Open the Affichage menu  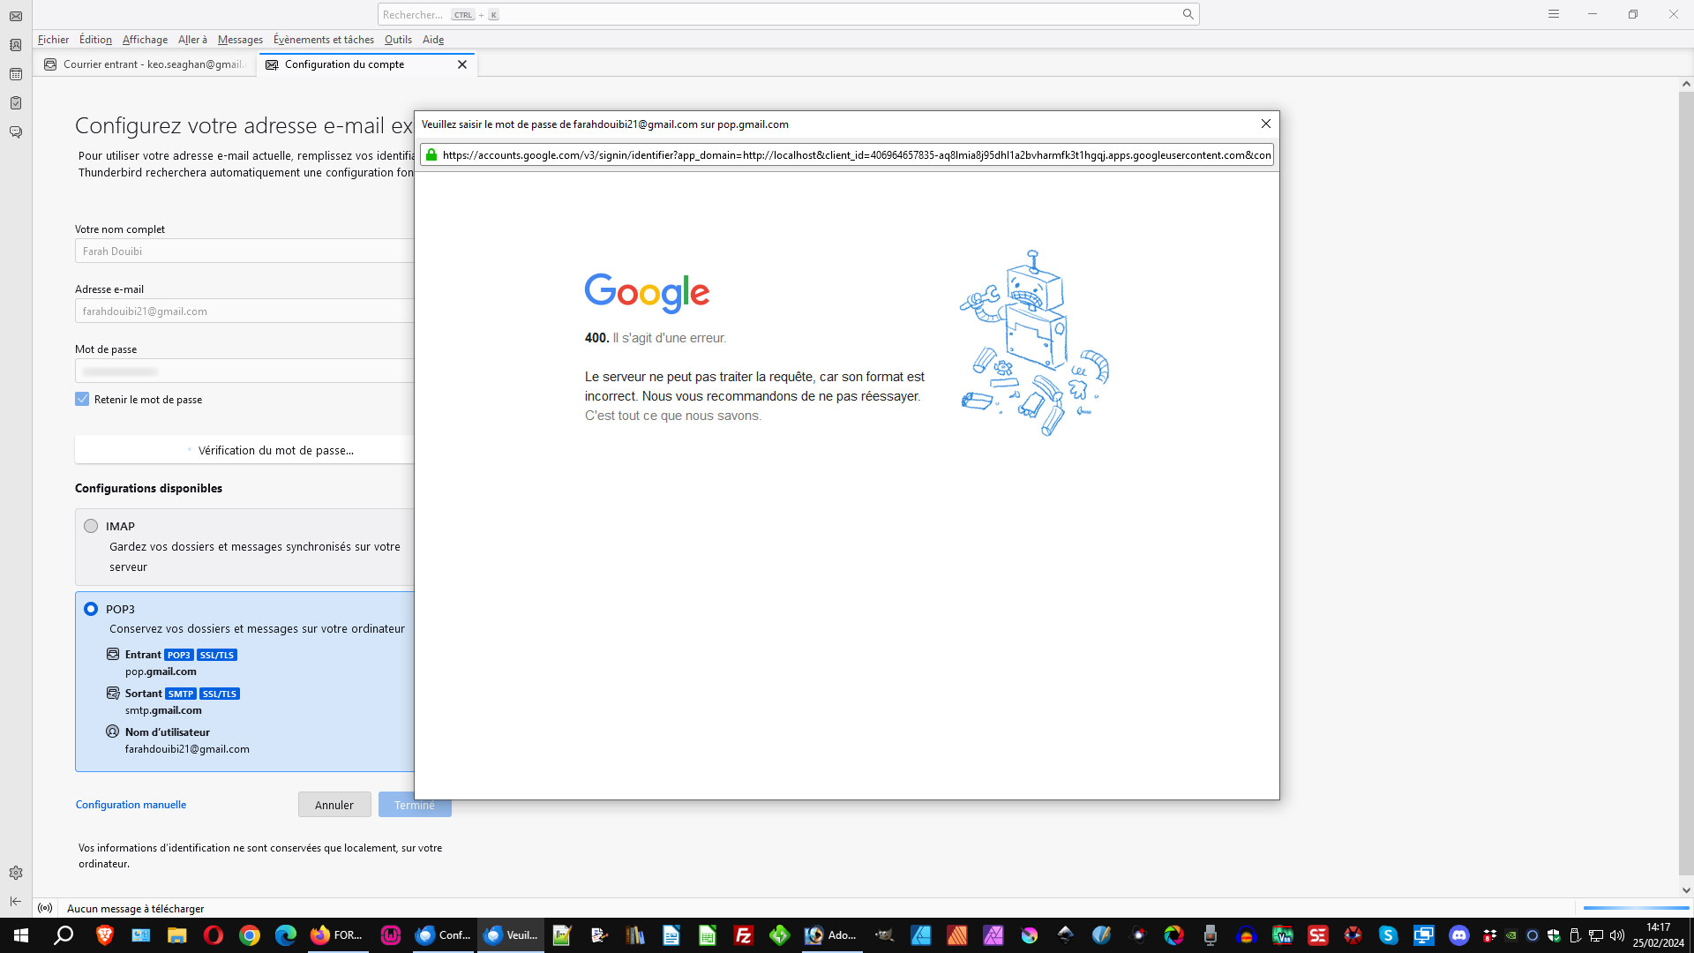point(145,40)
